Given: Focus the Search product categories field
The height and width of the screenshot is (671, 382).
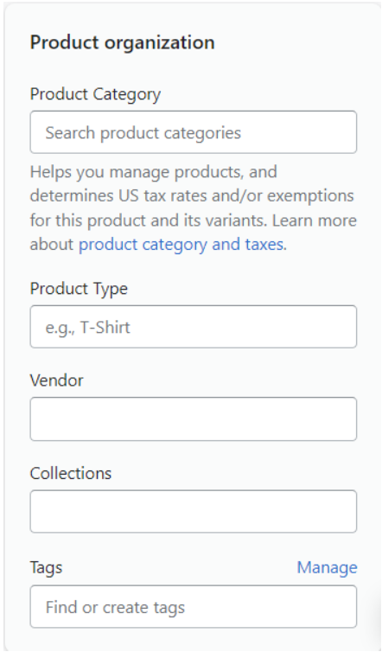Looking at the screenshot, I should (194, 132).
